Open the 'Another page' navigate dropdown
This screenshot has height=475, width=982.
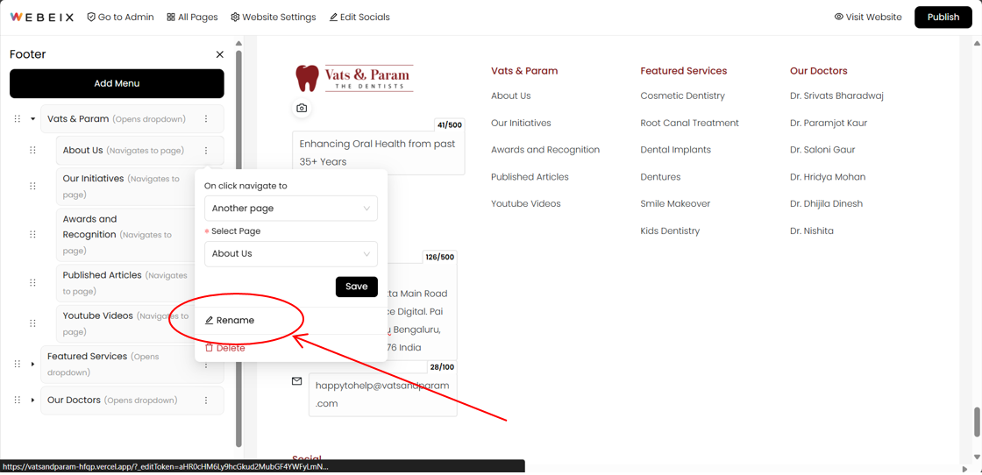tap(291, 209)
